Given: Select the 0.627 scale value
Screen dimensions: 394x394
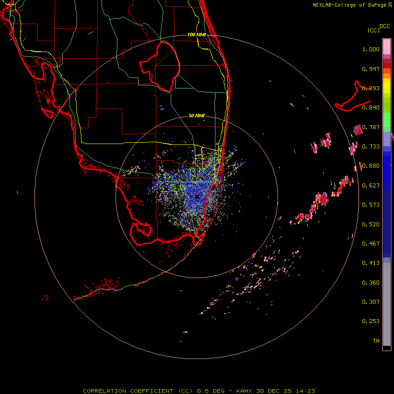Looking at the screenshot, I should [371, 186].
